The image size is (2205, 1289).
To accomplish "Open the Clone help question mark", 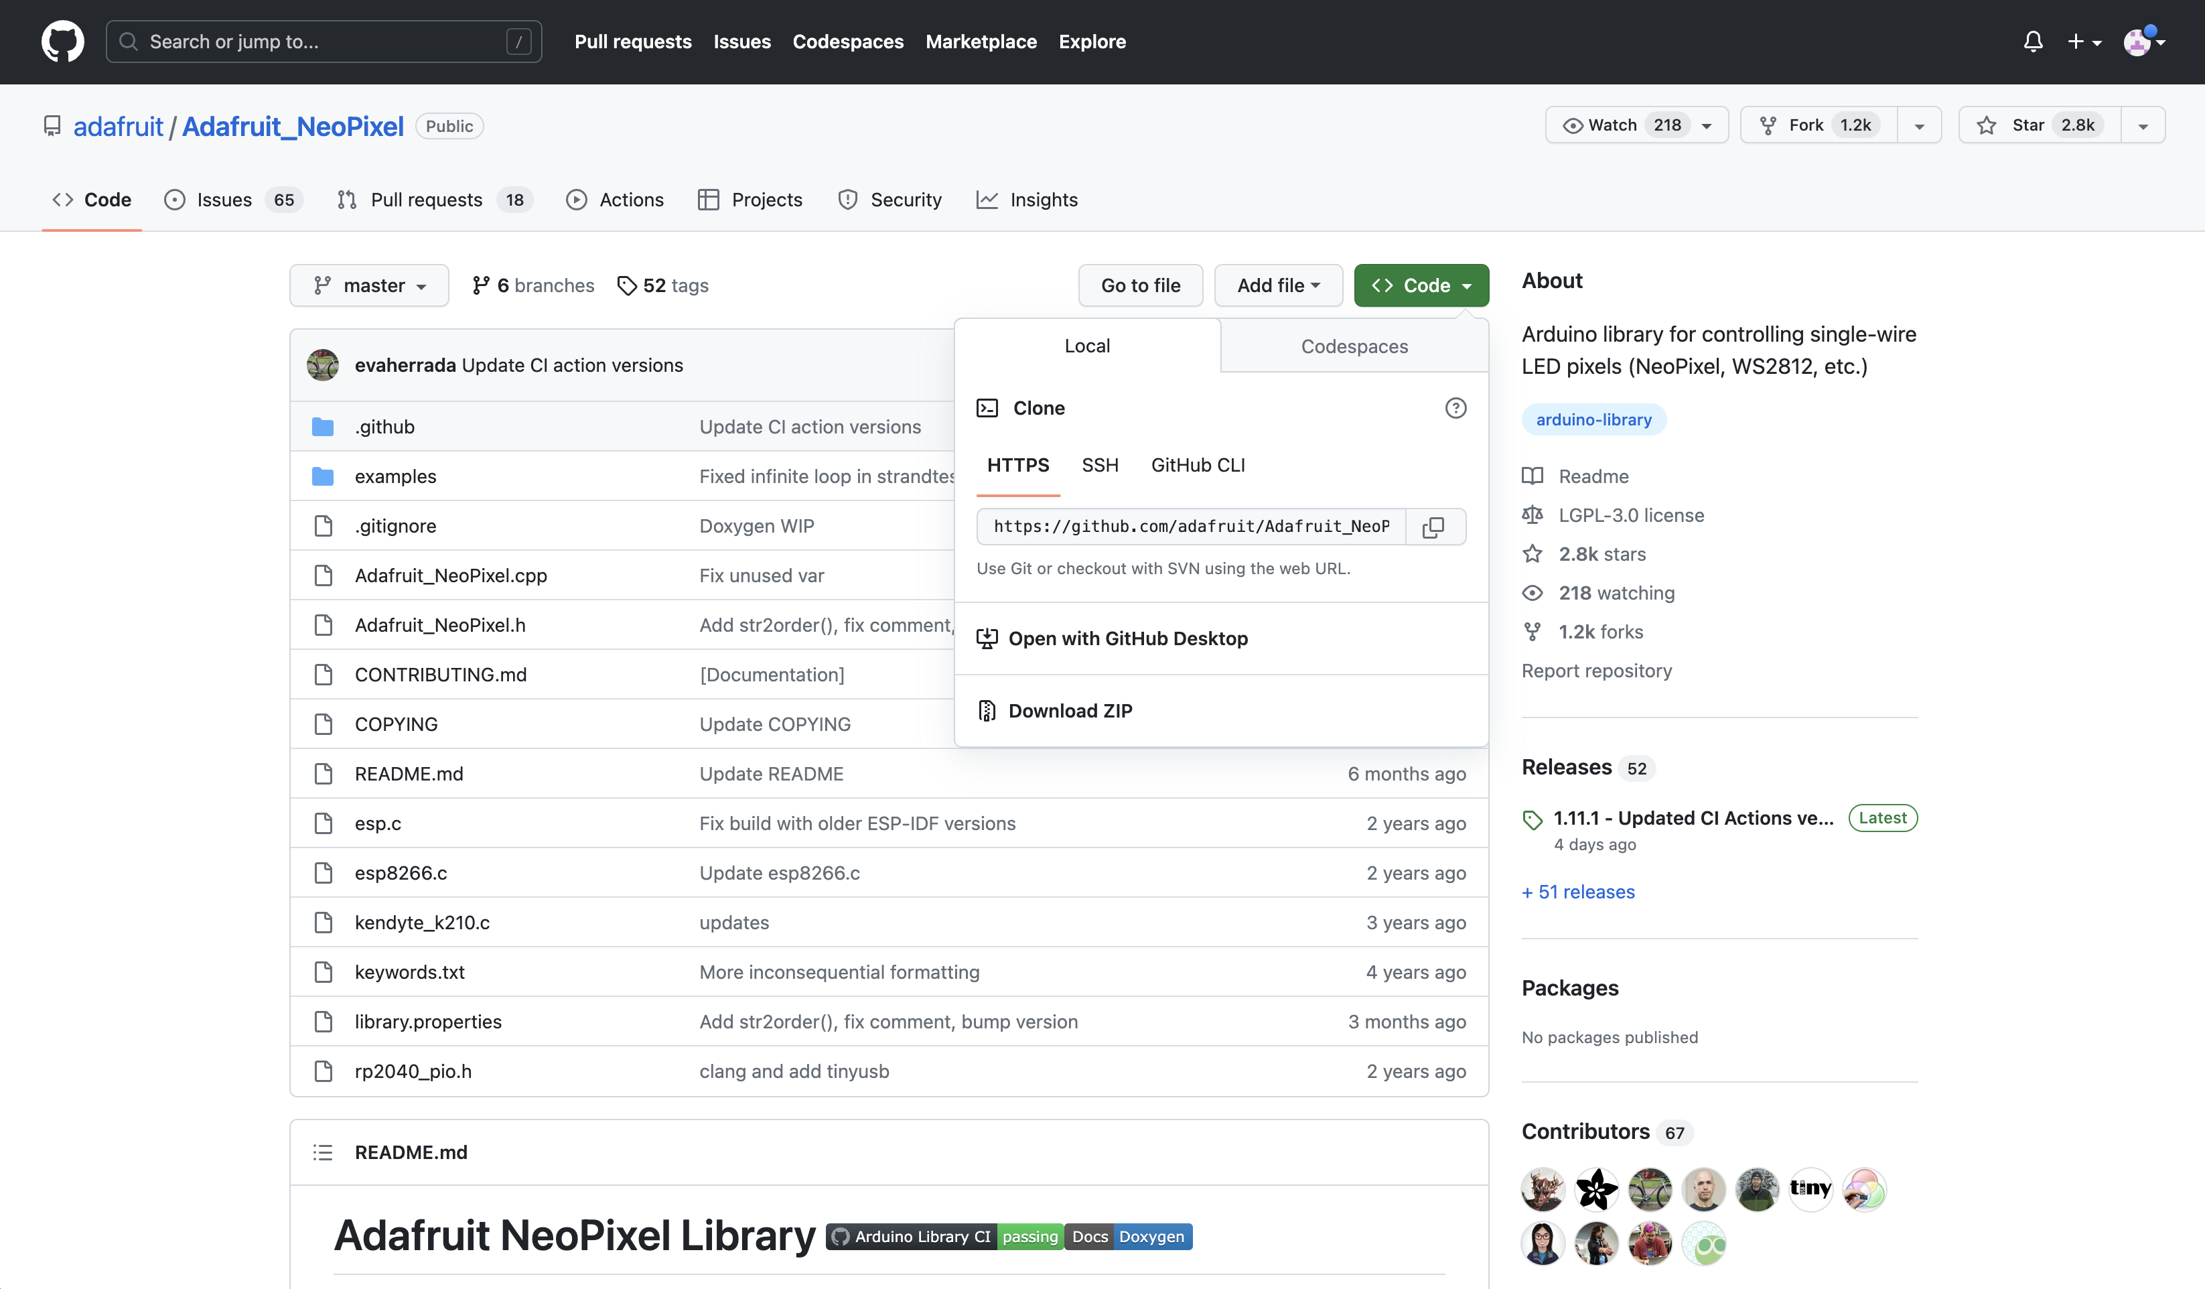I will pos(1455,408).
